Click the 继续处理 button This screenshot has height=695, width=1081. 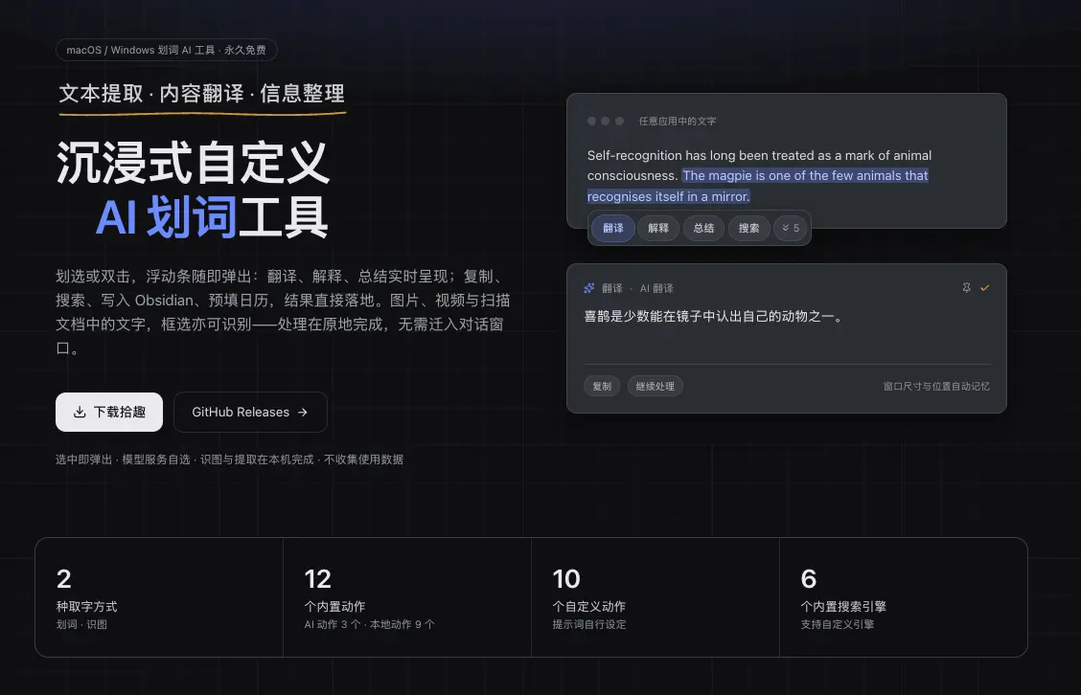(655, 387)
